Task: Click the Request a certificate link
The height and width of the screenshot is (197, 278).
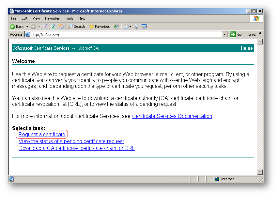Action: (x=42, y=134)
